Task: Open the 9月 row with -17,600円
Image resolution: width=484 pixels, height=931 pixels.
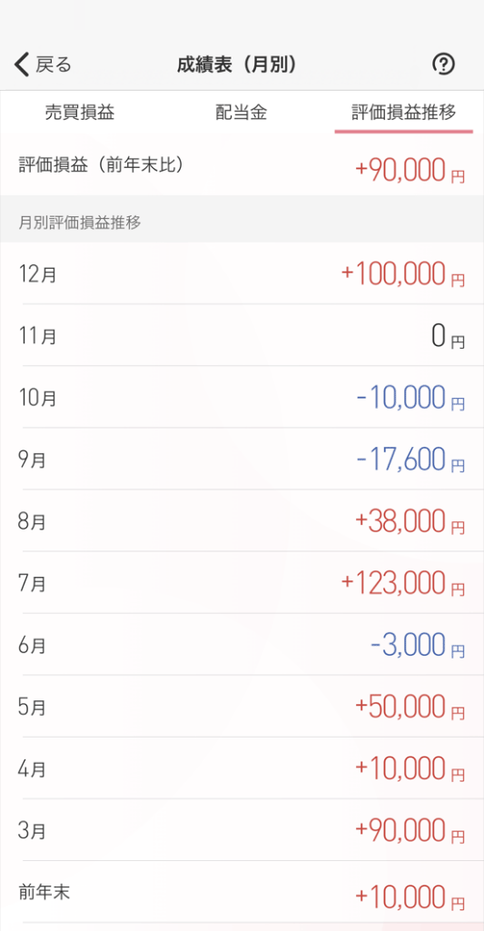Action: coord(242,459)
